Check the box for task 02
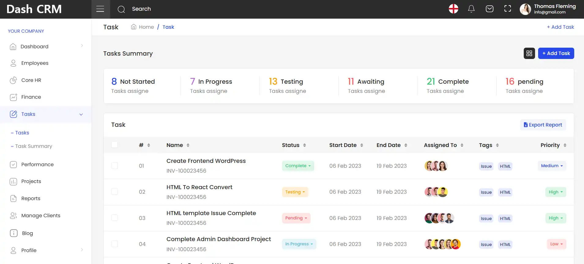Screen dimensions: 584x264 pos(114,192)
